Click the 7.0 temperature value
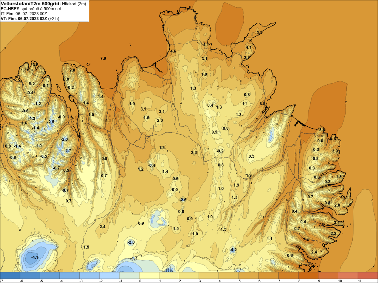 [x=322, y=224]
